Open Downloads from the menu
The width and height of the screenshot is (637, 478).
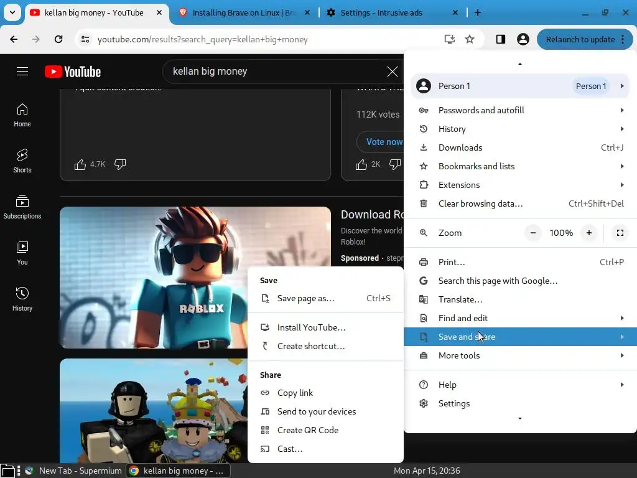(520, 148)
